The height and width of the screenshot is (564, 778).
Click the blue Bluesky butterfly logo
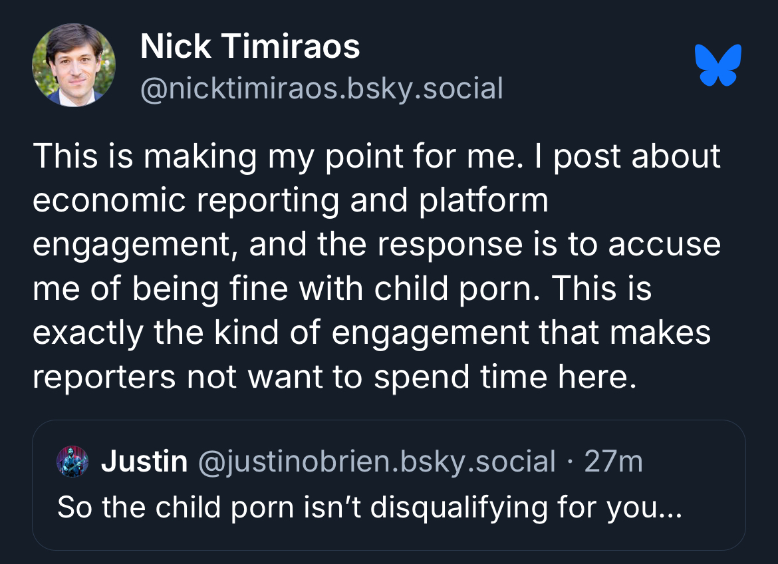tap(718, 65)
